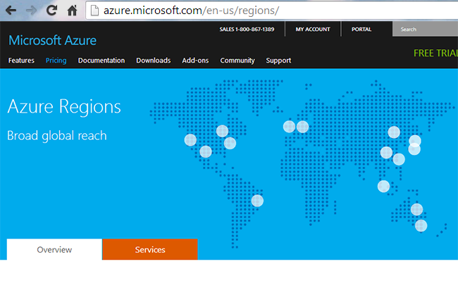This screenshot has width=458, height=290.
Task: Click the page document icon in the address bar
Action: (94, 11)
